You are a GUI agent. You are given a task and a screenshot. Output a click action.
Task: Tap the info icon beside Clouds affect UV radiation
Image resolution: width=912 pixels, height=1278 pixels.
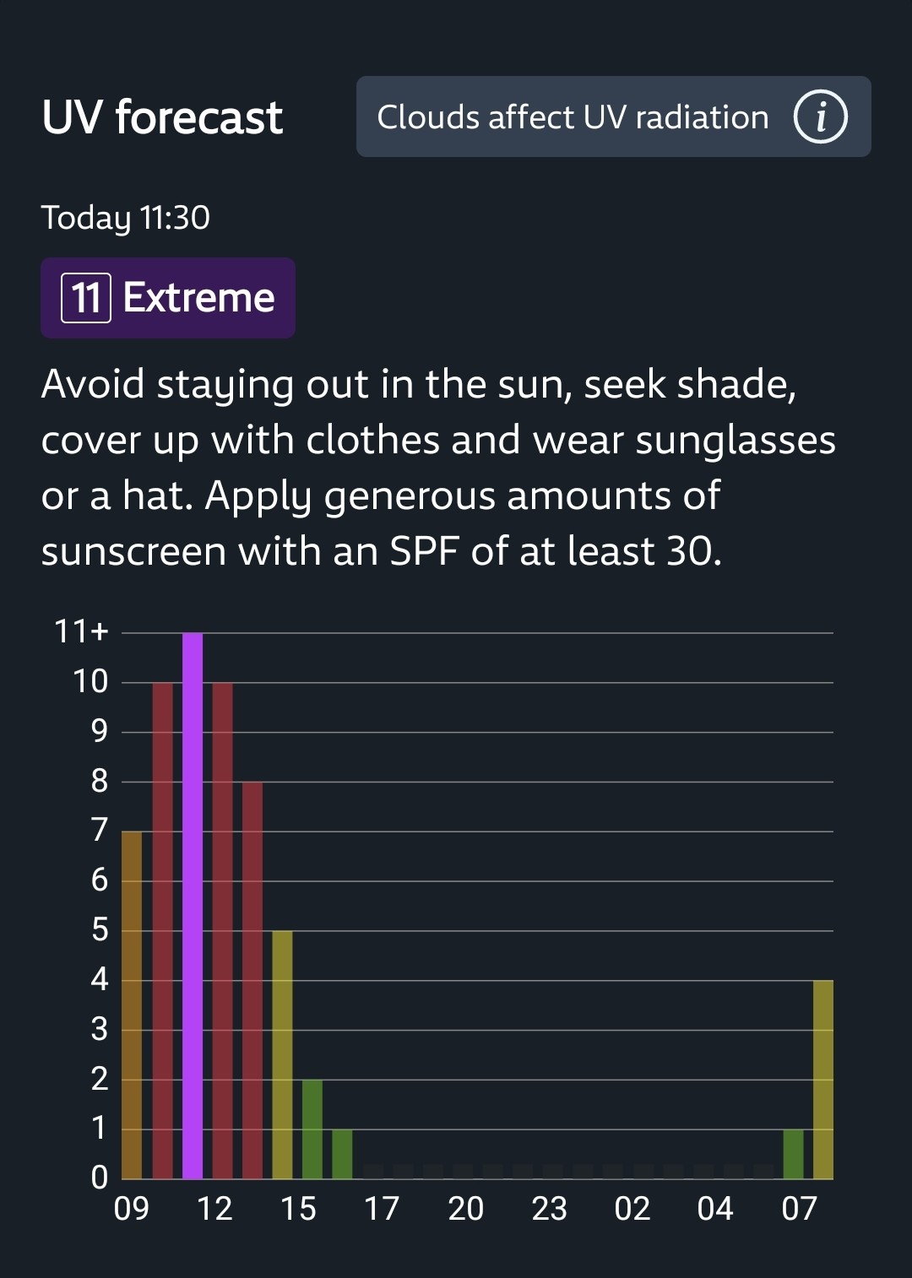pos(820,116)
